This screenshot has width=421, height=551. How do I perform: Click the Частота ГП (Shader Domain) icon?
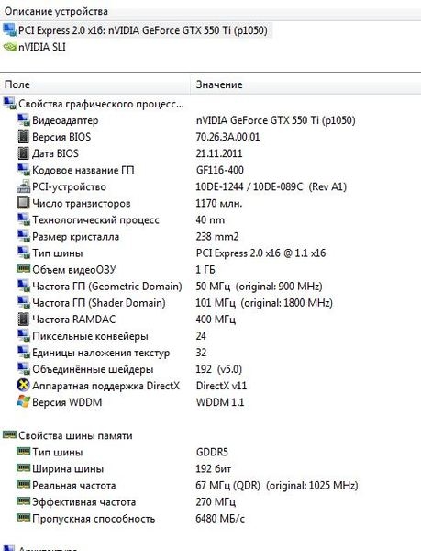point(24,302)
